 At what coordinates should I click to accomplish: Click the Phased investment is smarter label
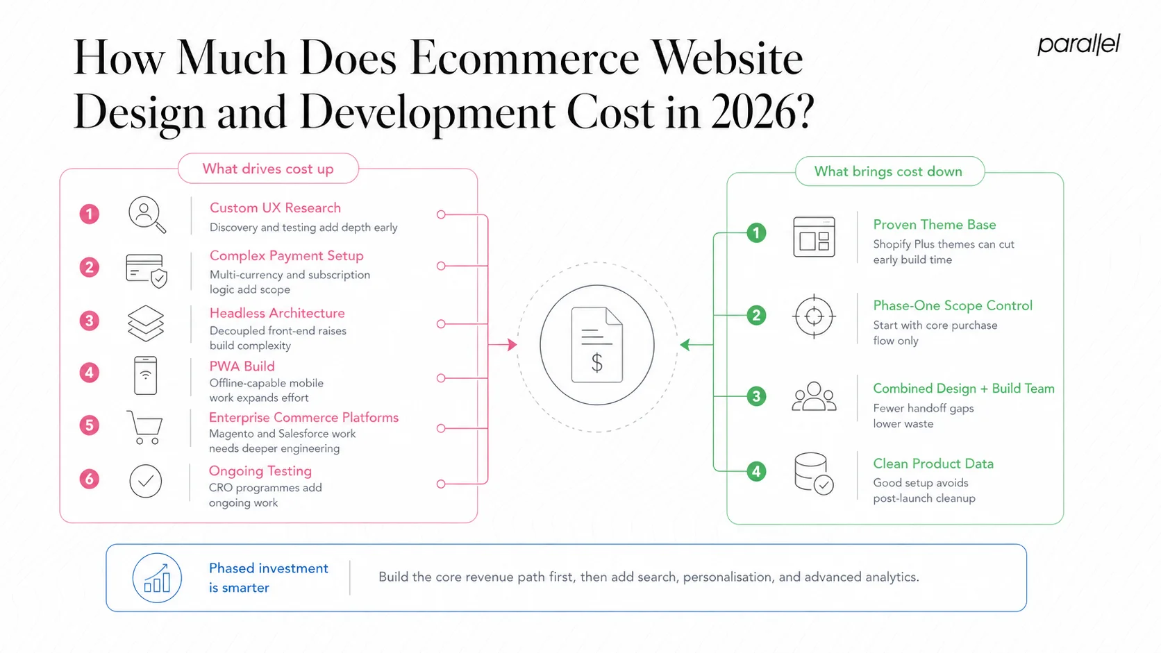click(268, 577)
